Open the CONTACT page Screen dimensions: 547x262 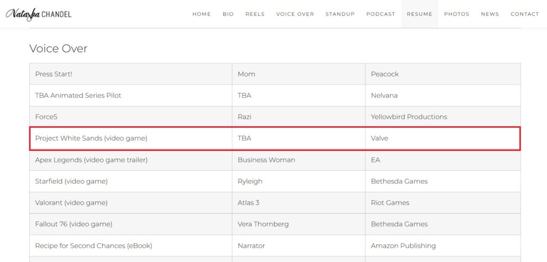coord(525,14)
